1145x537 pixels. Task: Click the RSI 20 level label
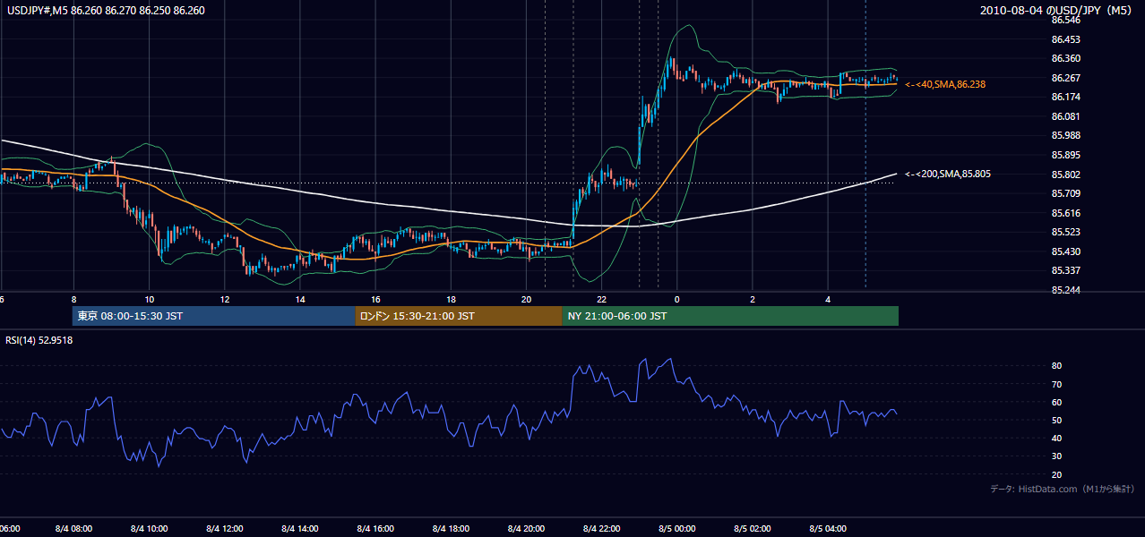pos(1056,474)
